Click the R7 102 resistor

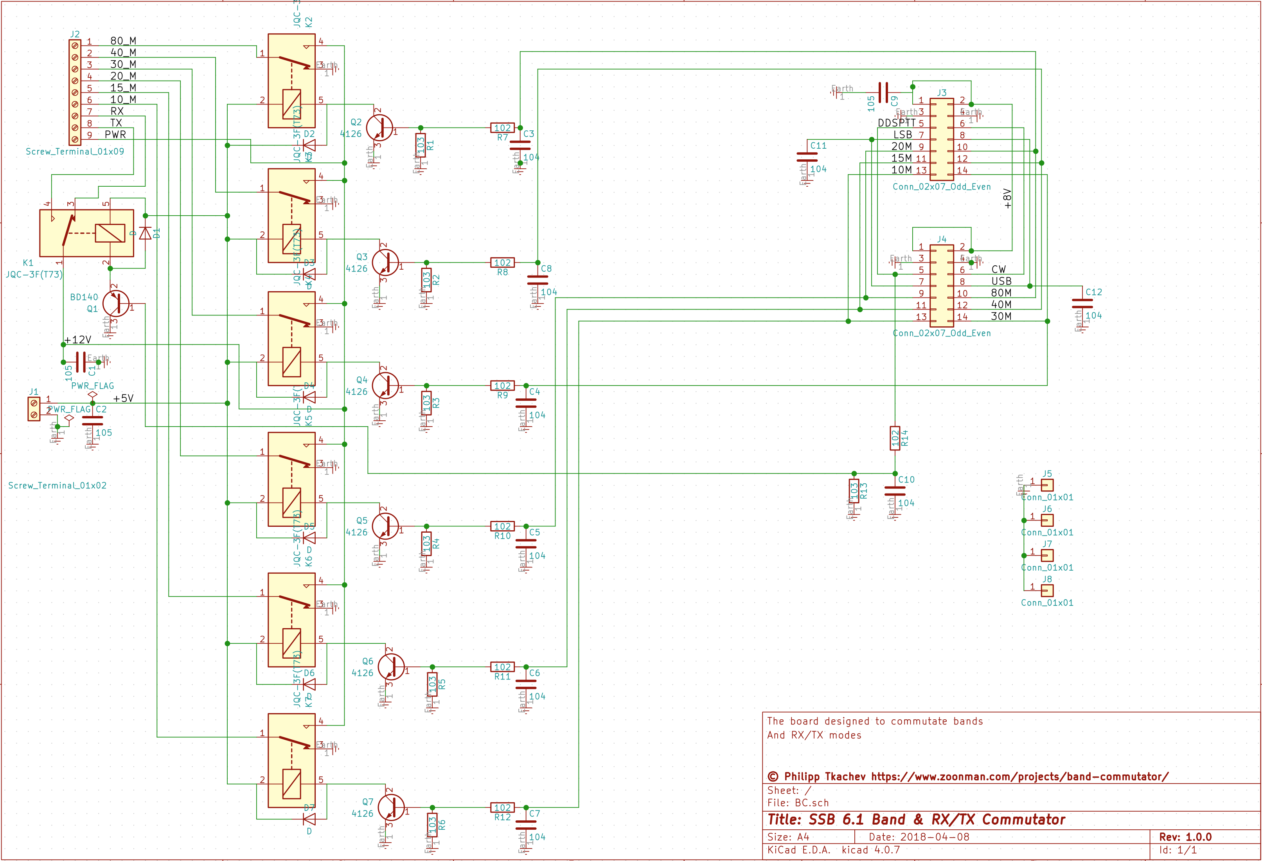tap(502, 128)
